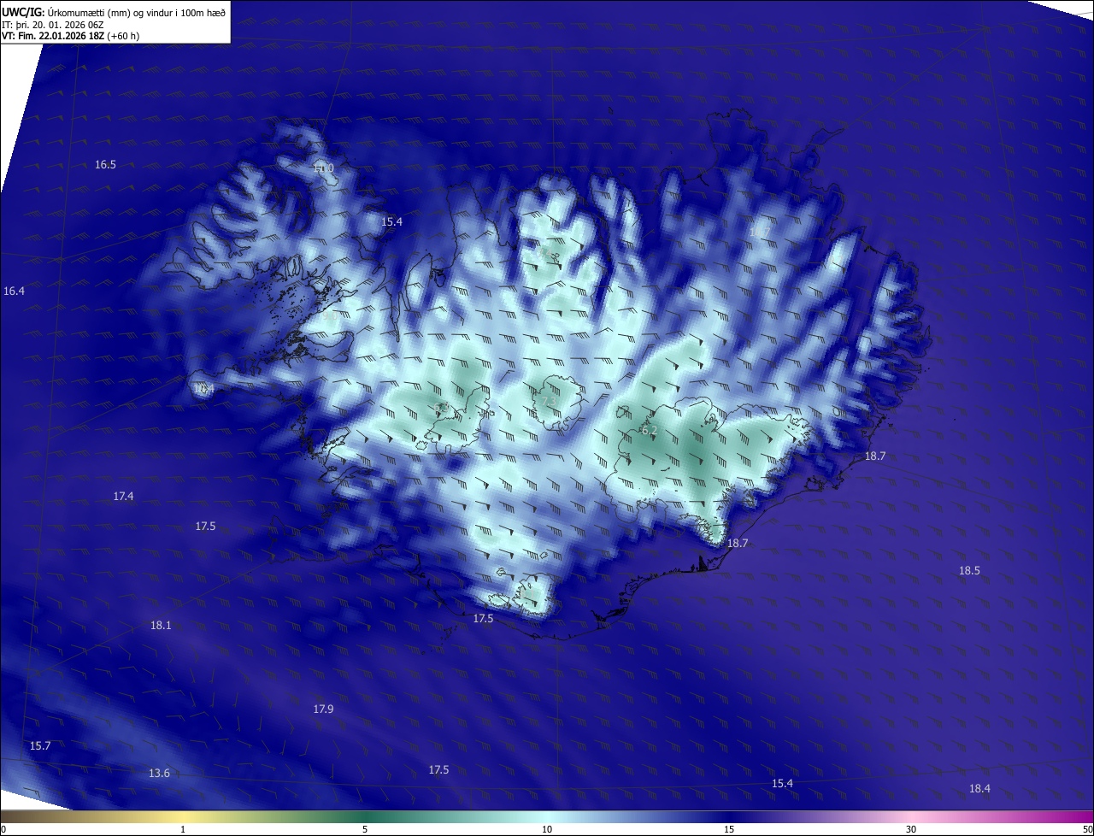Click the 7.4 value label
The width and height of the screenshot is (1094, 836).
point(545,252)
